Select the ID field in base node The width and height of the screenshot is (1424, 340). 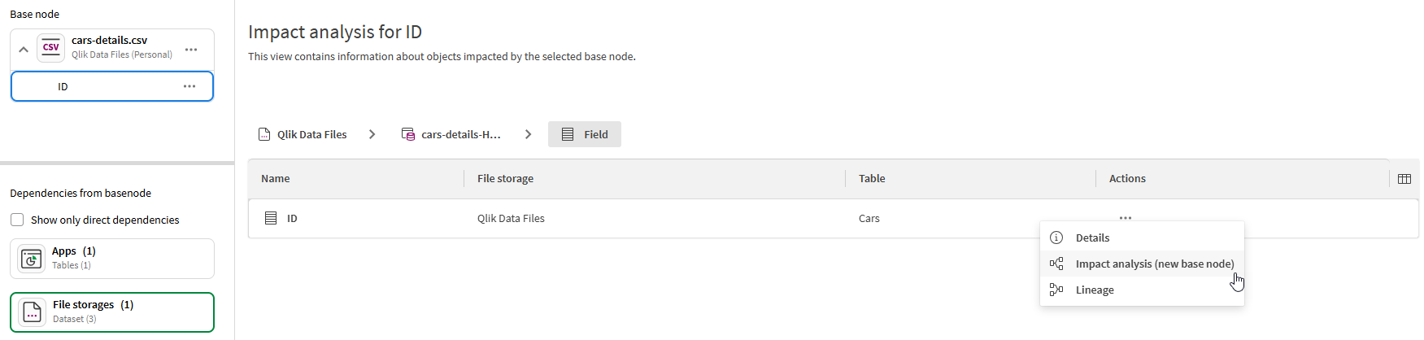tap(63, 86)
